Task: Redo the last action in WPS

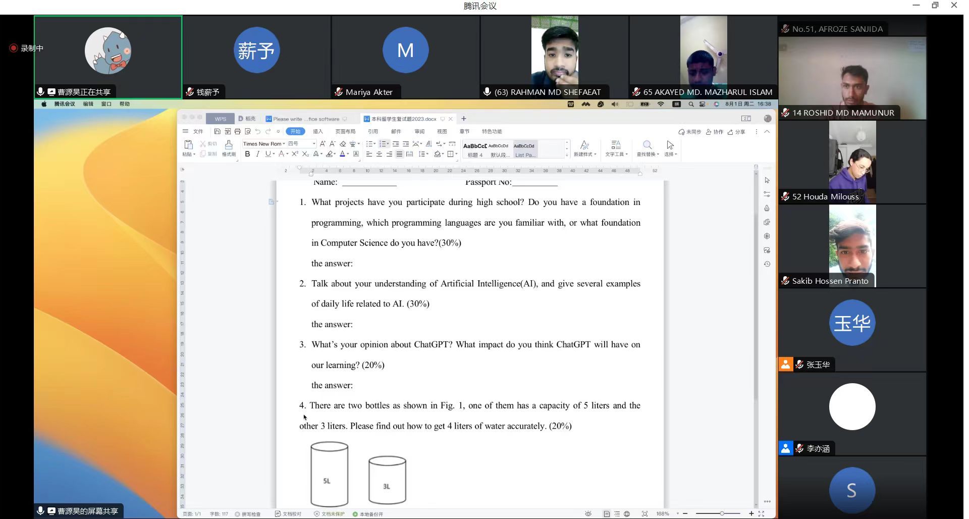Action: (268, 132)
